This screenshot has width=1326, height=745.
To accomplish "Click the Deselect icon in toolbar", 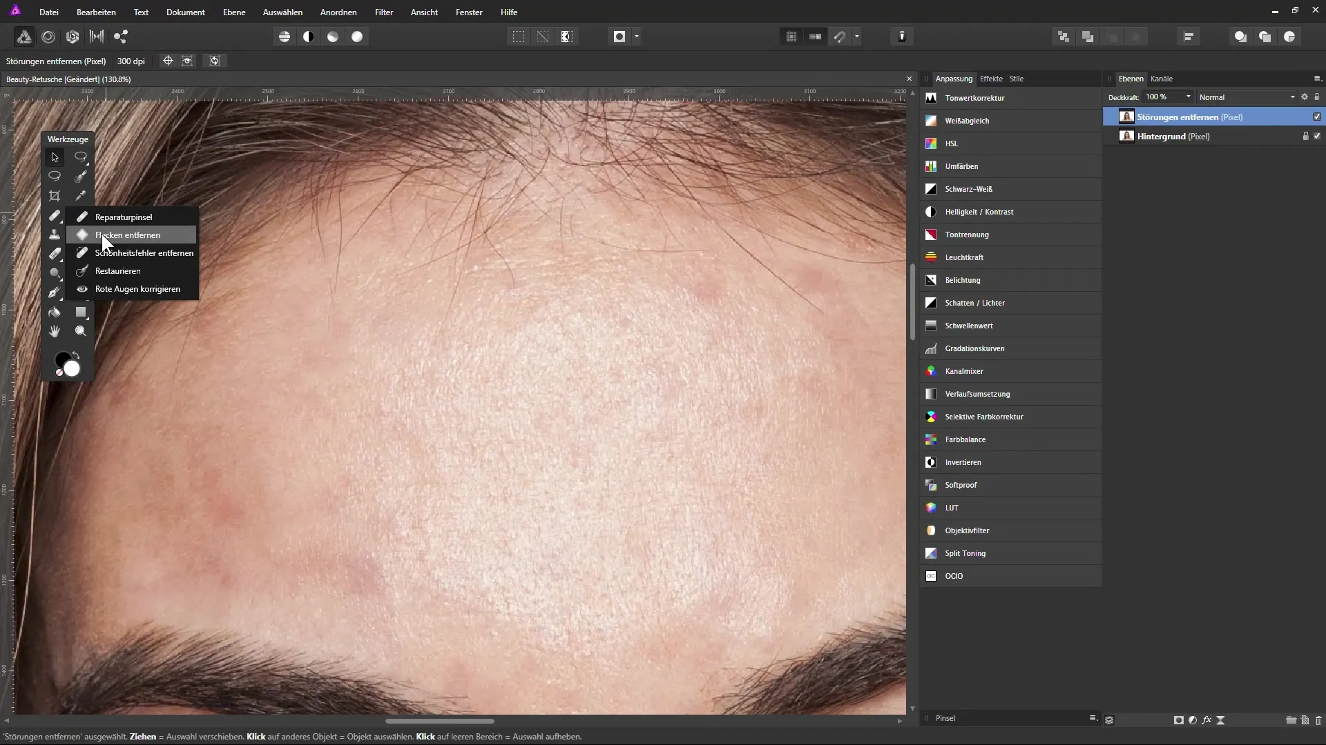I will (543, 37).
